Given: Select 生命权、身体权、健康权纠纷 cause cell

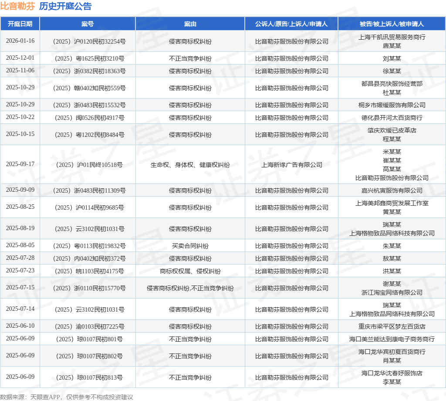Looking at the screenshot, I should coord(190,165).
